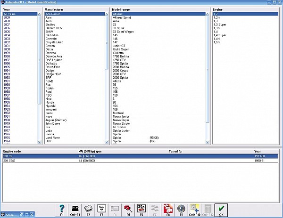Click the greyed-out F4 card icon
This screenshot has width=283, height=218.
(x=115, y=210)
